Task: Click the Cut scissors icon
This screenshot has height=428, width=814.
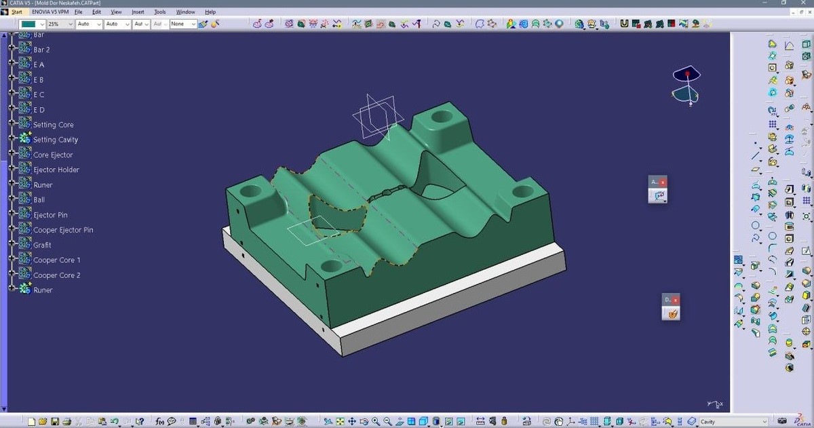Action: click(x=79, y=421)
